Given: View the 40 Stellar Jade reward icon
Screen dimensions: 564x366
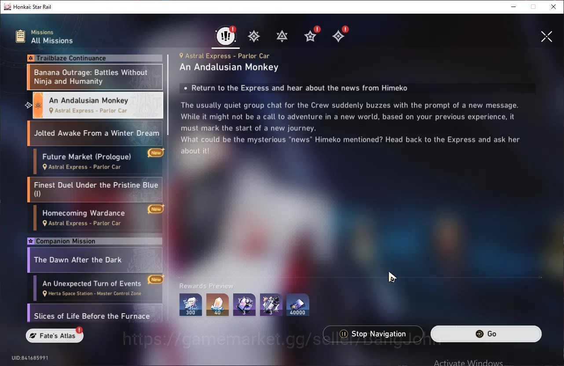Looking at the screenshot, I should (217, 305).
